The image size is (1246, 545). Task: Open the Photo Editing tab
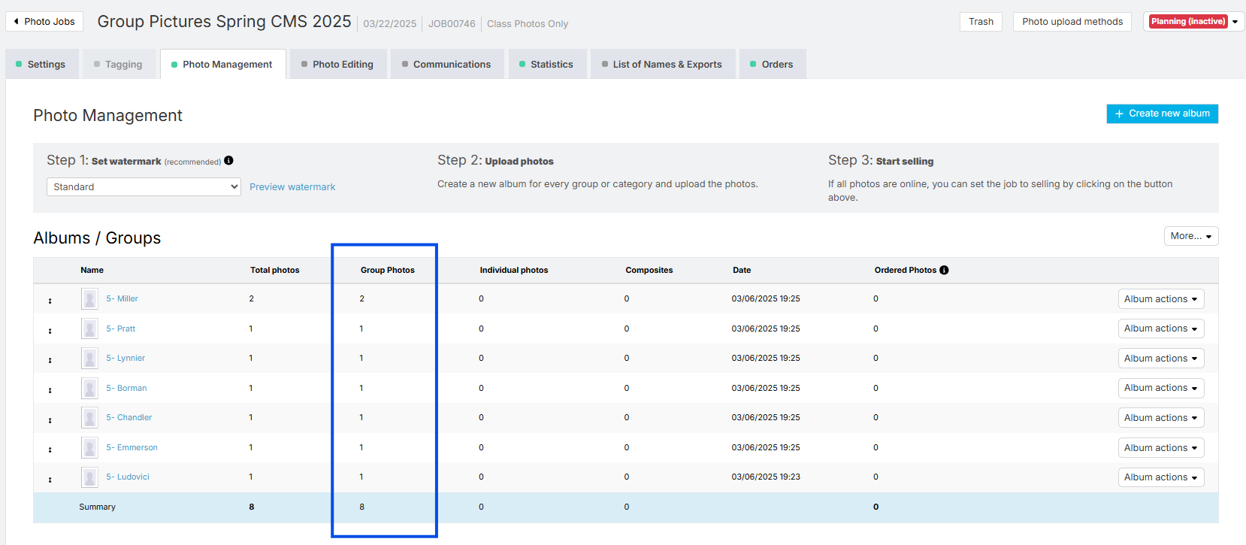pyautogui.click(x=338, y=65)
